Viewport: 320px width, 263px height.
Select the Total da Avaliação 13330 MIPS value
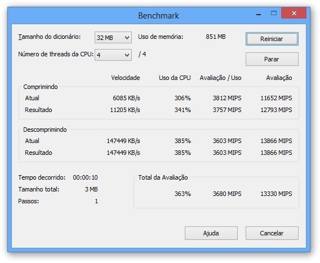[276, 194]
